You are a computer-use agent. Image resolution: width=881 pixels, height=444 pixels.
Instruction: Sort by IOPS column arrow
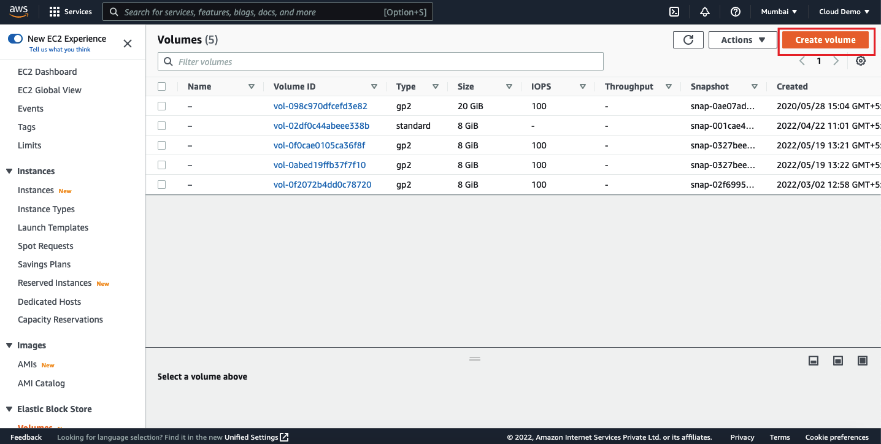click(x=583, y=86)
